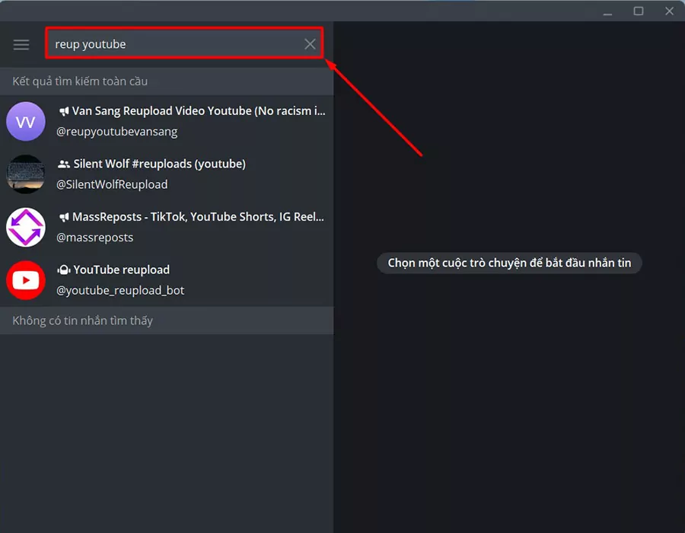The image size is (685, 533).
Task: Clear the search field with the X icon
Action: point(310,43)
